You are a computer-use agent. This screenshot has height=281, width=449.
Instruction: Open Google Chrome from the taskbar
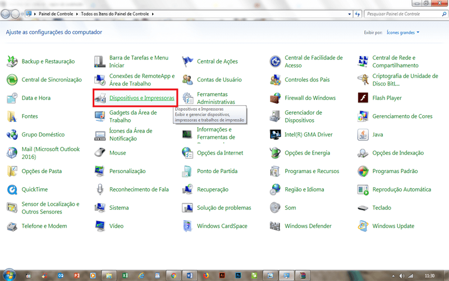click(x=174, y=275)
